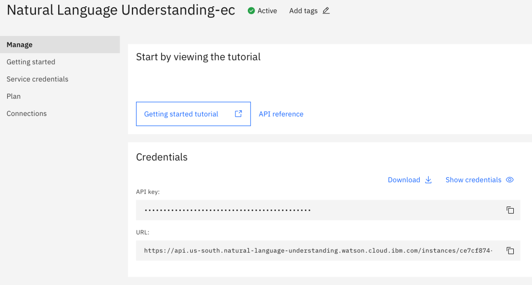Click the download arrow icon
Image resolution: width=532 pixels, height=285 pixels.
(x=428, y=180)
